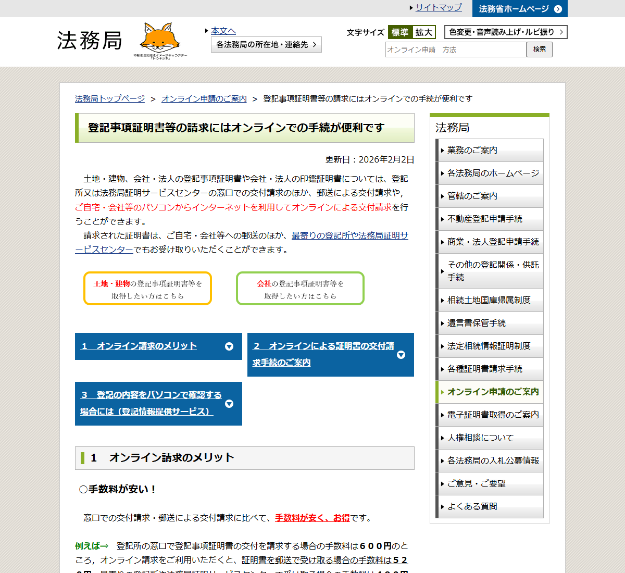The width and height of the screenshot is (625, 573).
Task: Open 不動産登記申請手続 sidebar item
Action: (x=490, y=219)
